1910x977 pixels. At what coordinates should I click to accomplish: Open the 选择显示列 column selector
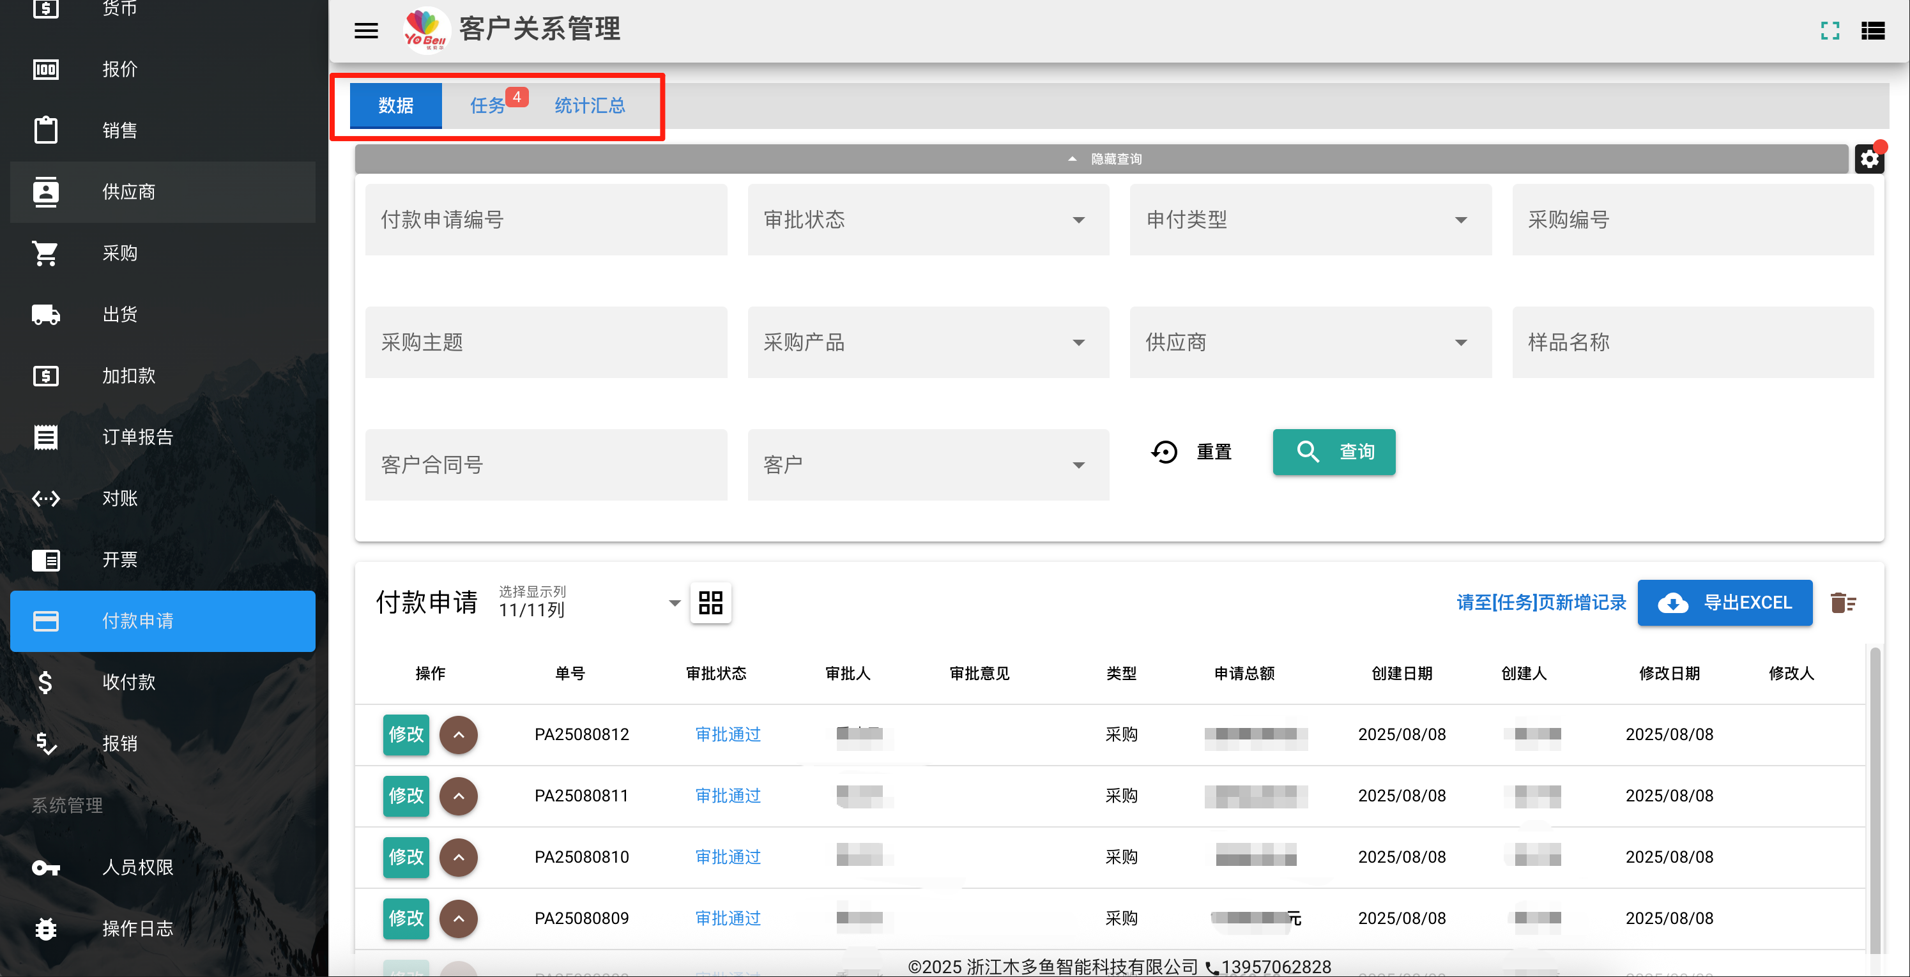589,603
